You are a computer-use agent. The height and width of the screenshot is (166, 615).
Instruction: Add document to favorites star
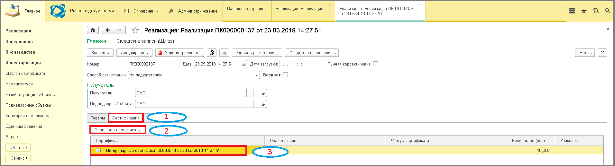[135, 31]
